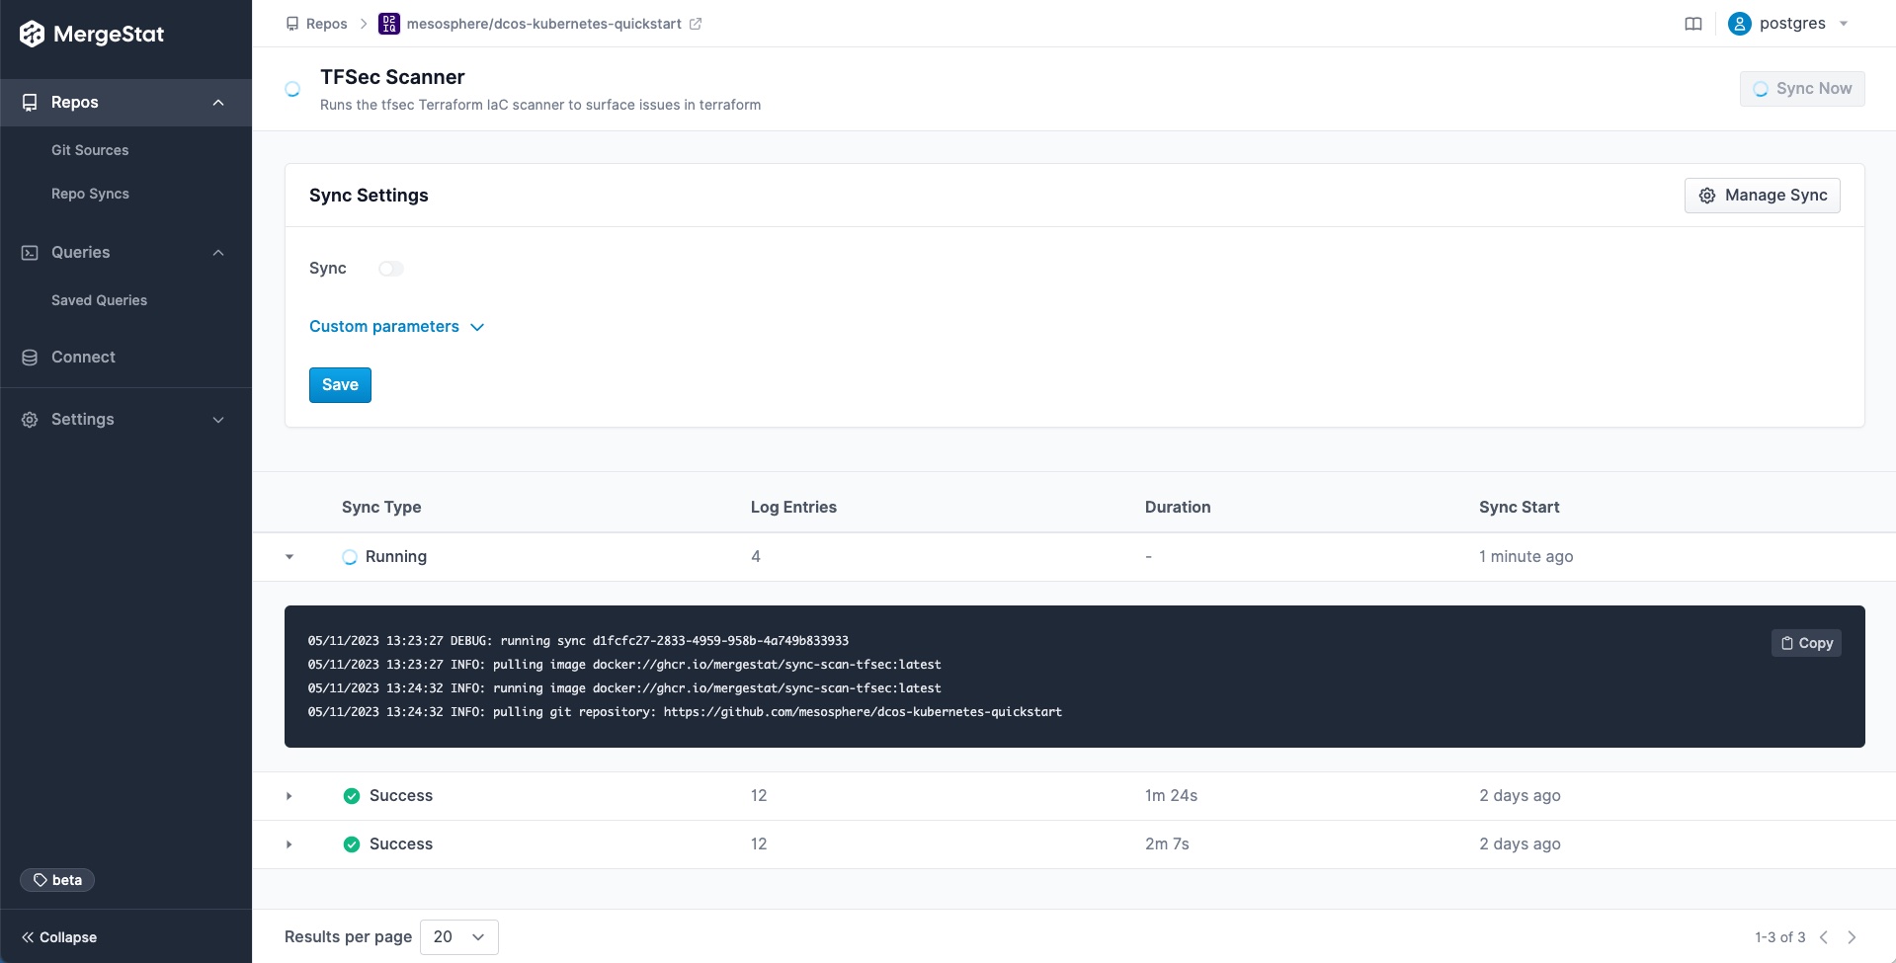Go to previous results page arrow
Viewport: 1896px width, 963px height.
1824,937
